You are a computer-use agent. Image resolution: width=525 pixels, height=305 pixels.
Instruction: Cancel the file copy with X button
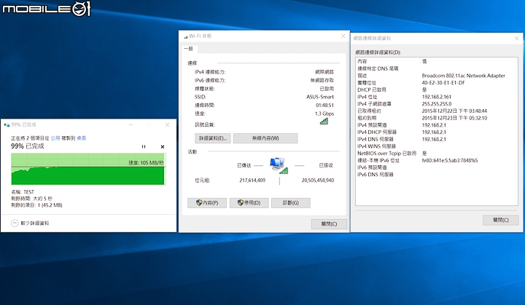(163, 146)
